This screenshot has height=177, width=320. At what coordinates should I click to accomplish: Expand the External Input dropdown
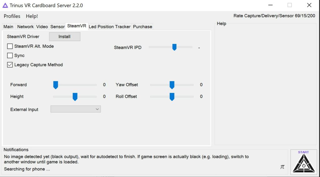point(76,109)
